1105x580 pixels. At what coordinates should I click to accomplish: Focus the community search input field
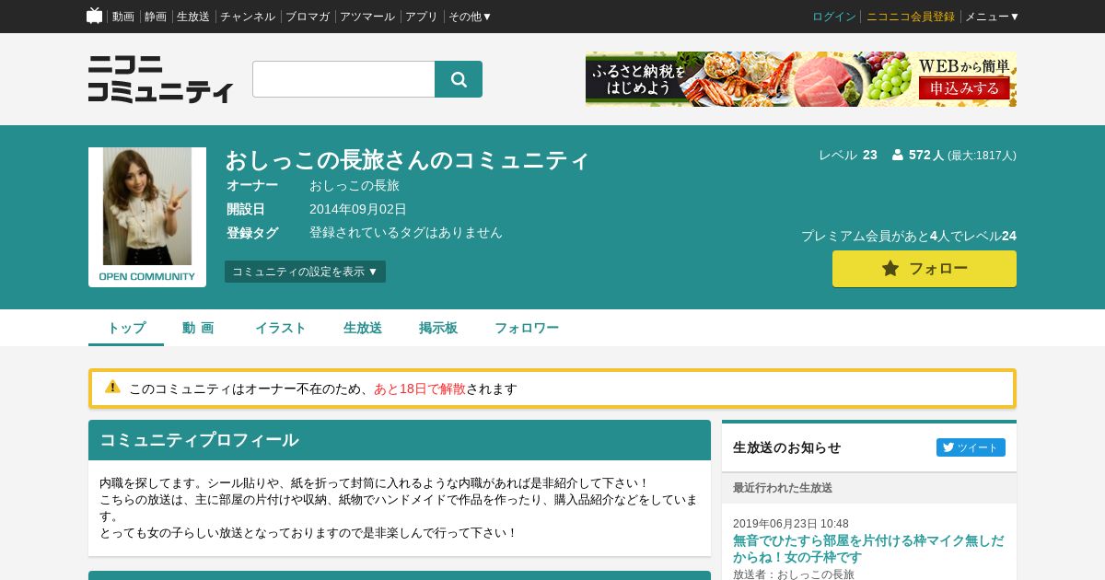pos(343,79)
